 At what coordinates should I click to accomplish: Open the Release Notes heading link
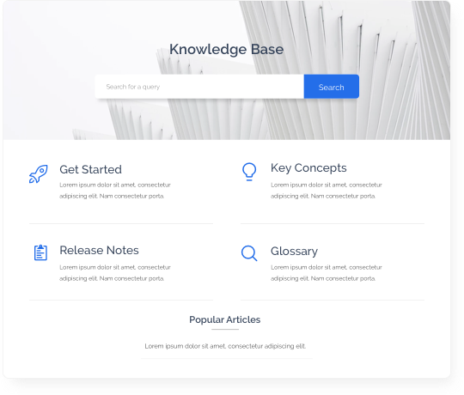click(99, 251)
